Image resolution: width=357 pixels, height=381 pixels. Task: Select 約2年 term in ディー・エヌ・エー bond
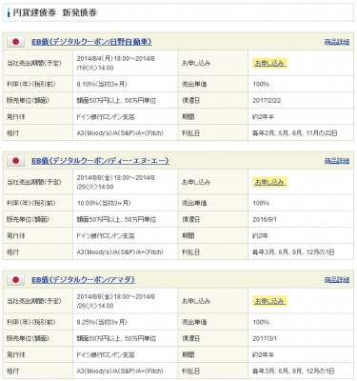tap(260, 235)
